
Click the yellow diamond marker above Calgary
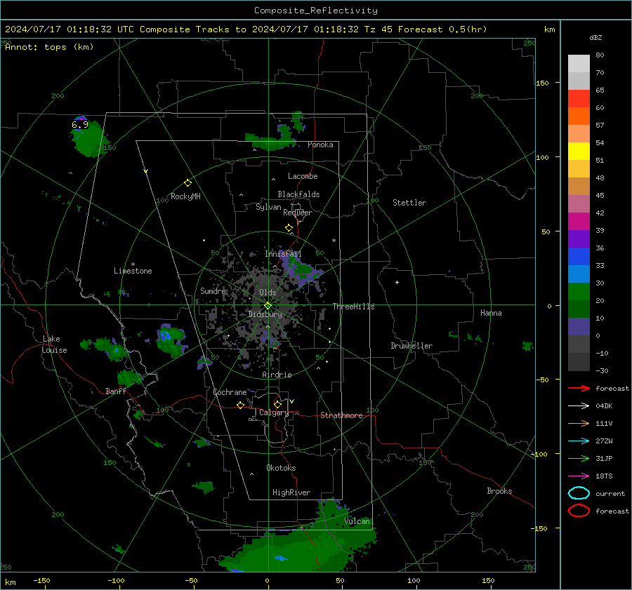tap(277, 404)
